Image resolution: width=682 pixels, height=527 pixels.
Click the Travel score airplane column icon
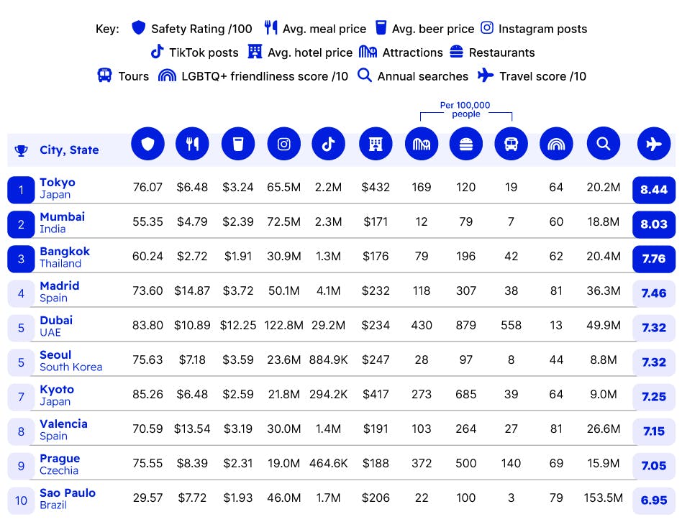(654, 145)
